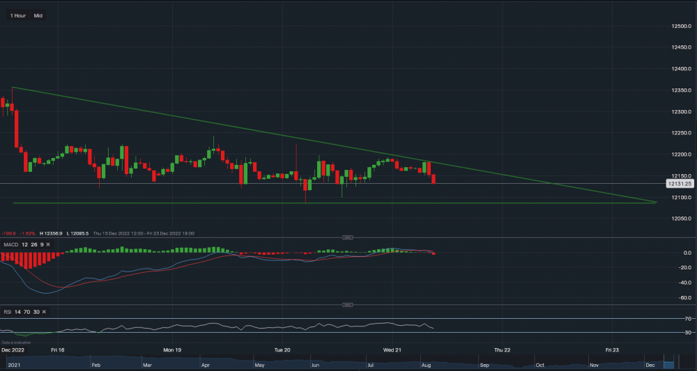The image size is (697, 371).
Task: Close the RSI indicator panel
Action: 43,312
